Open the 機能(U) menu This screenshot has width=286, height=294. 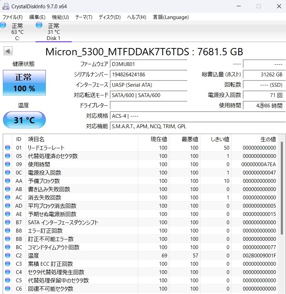(x=60, y=17)
